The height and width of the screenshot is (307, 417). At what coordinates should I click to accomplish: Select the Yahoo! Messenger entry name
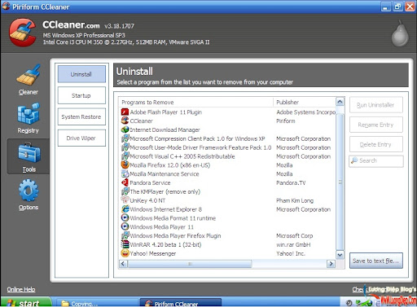(153, 253)
